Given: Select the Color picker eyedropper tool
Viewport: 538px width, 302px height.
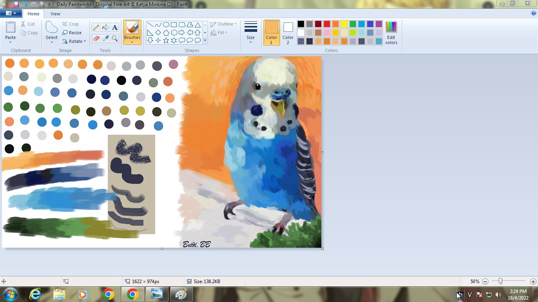Looking at the screenshot, I should [105, 38].
